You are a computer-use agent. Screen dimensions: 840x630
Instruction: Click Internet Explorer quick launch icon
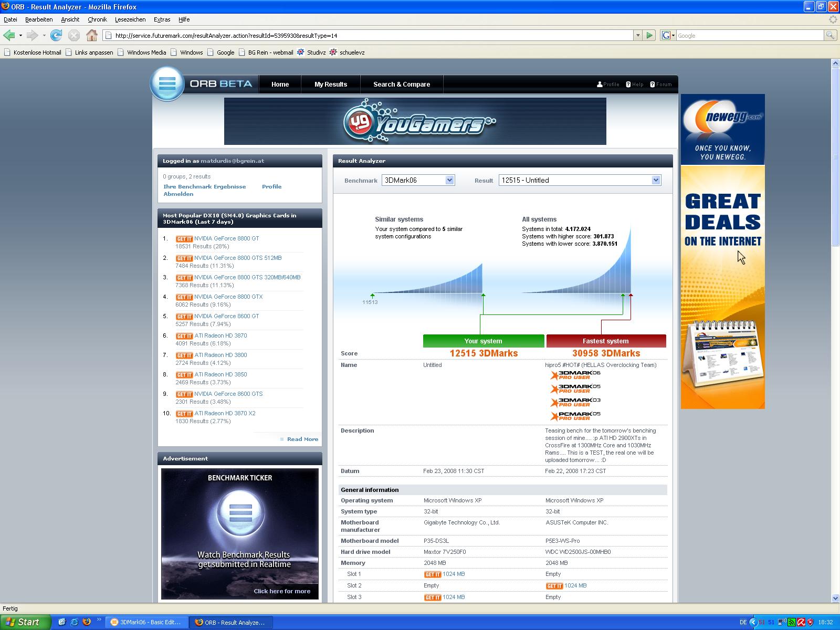pyautogui.click(x=75, y=622)
